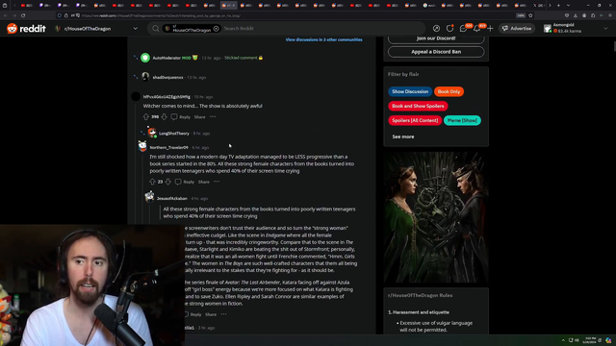The image size is (616, 346).
Task: Open the browser downloads icon
Action: tap(576, 15)
